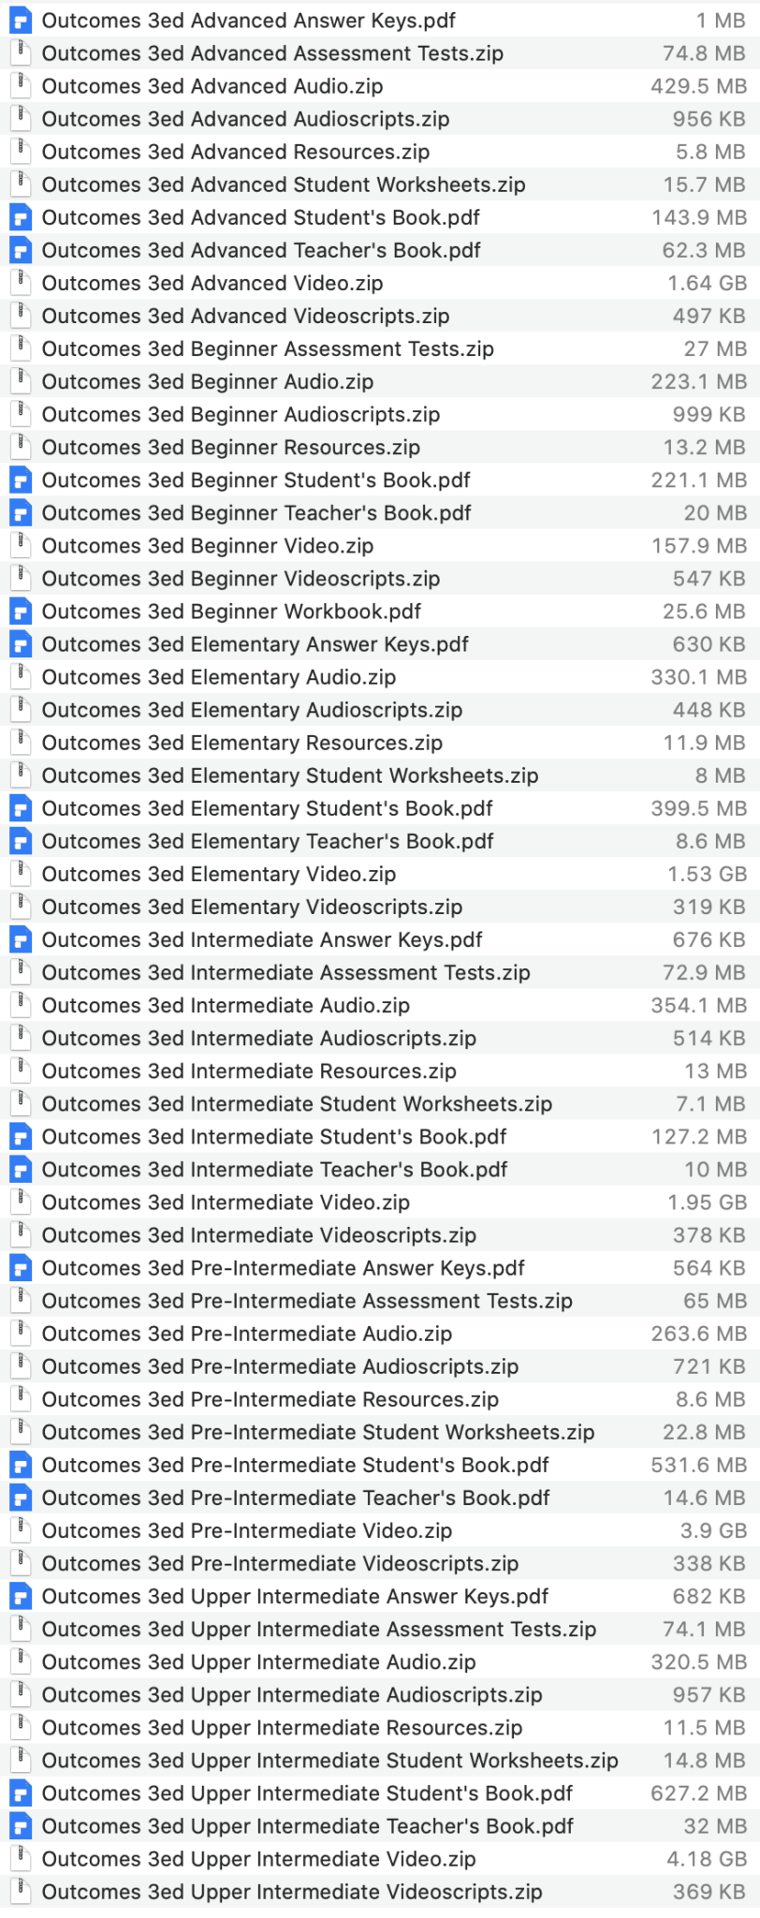Viewport: 760px width, 1918px height.
Task: Click the PDF icon for Advanced Answer Keys
Action: (x=21, y=21)
